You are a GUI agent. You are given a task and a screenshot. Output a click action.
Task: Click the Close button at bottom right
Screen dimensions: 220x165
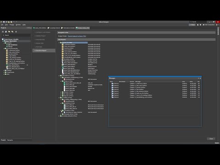coord(211,139)
